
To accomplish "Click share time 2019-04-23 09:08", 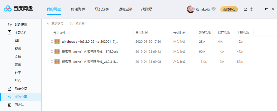I will coord(148,62).
